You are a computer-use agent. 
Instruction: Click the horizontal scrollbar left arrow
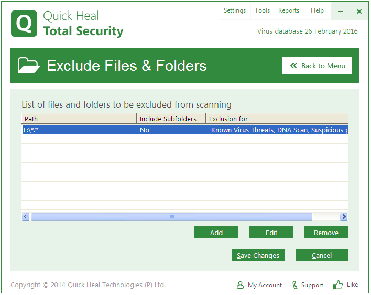[x=26, y=217]
